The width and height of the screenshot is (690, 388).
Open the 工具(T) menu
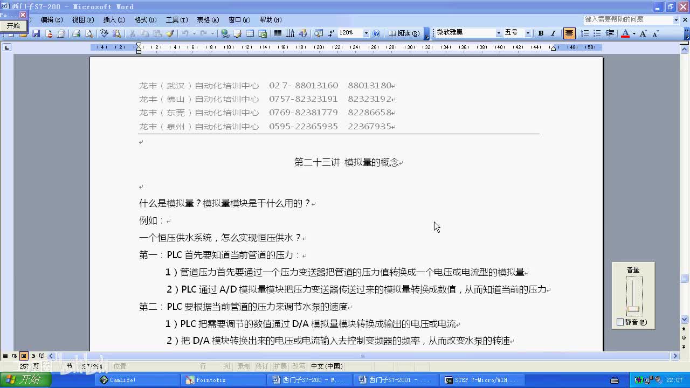point(176,19)
